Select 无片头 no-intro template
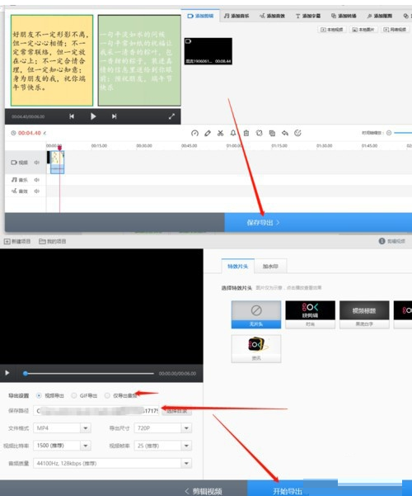 [x=256, y=314]
